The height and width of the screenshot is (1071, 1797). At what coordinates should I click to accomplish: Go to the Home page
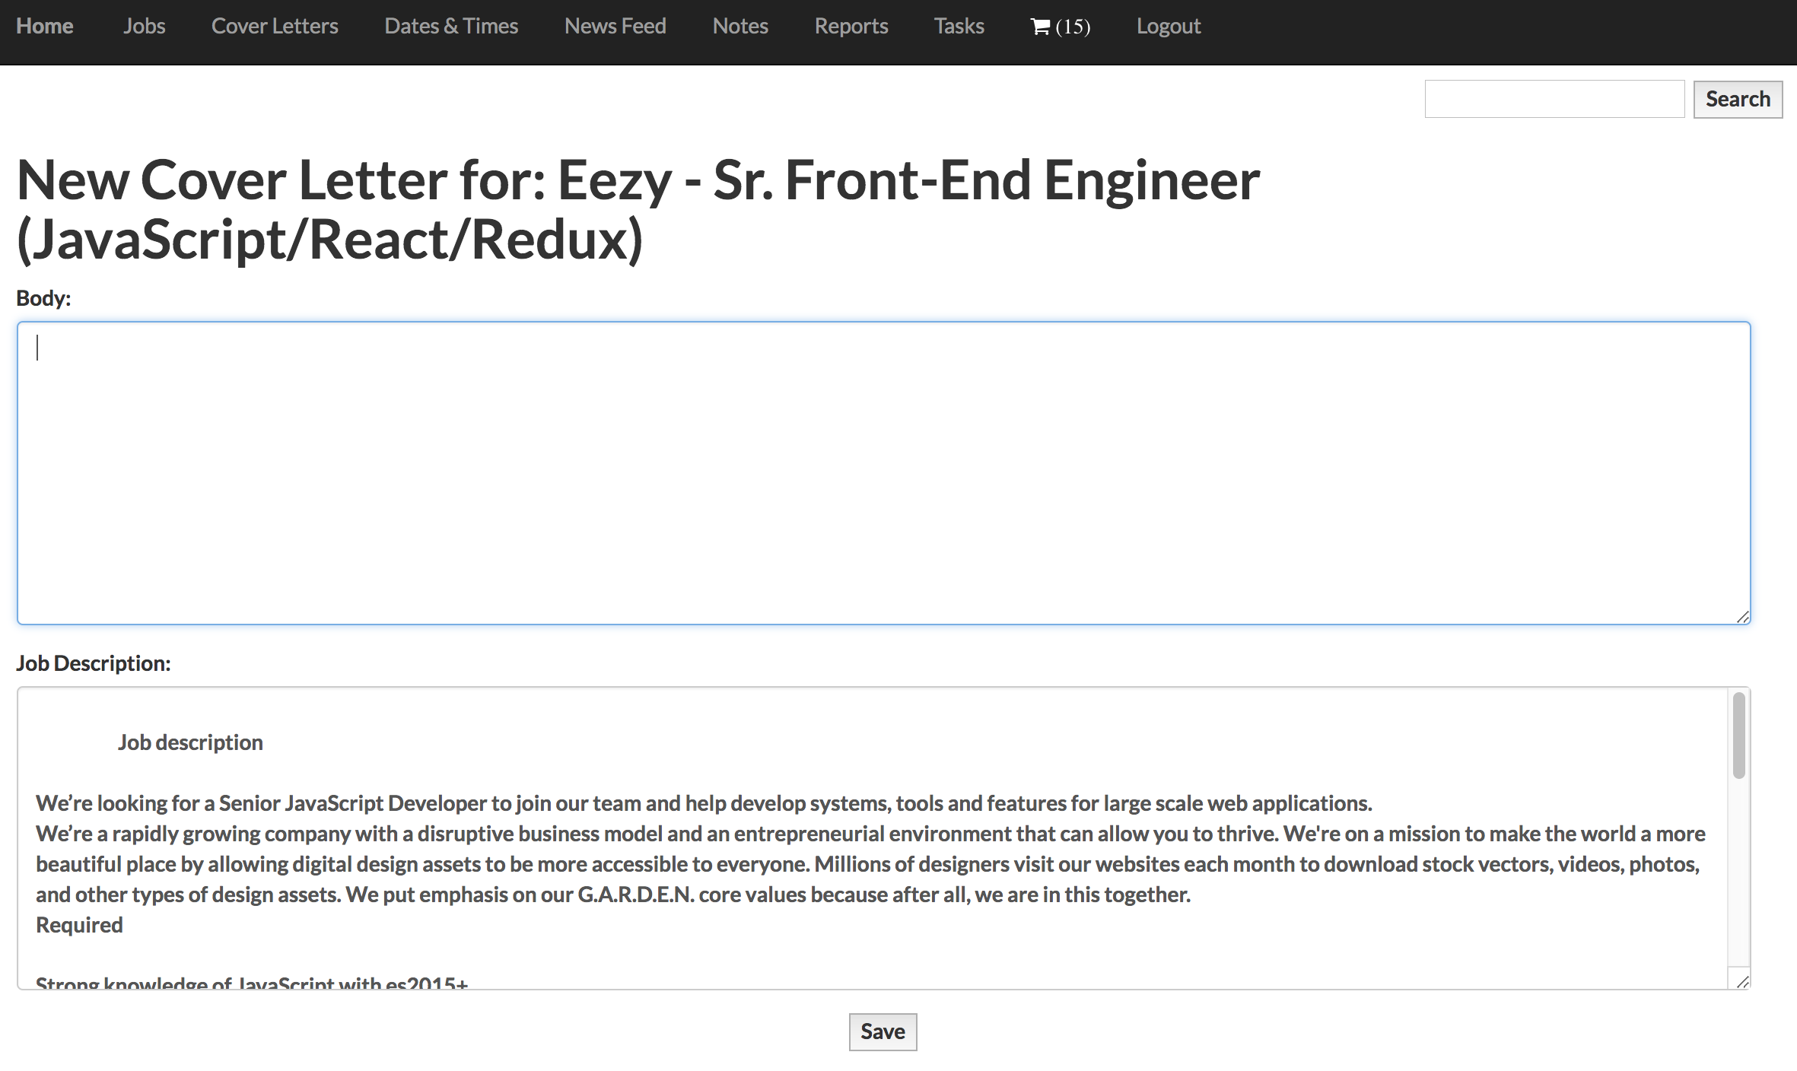[45, 27]
